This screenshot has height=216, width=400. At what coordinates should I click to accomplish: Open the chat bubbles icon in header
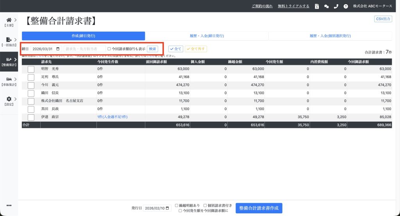pyautogui.click(x=326, y=6)
